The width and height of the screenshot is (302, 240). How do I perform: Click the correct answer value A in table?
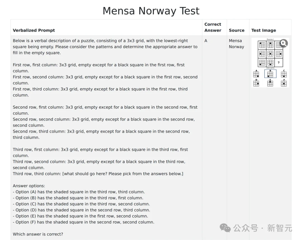pos(206,41)
